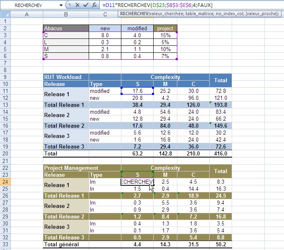This screenshot has height=250, width=284.
Task: Click the Select All corner button
Action: tap(5, 14)
